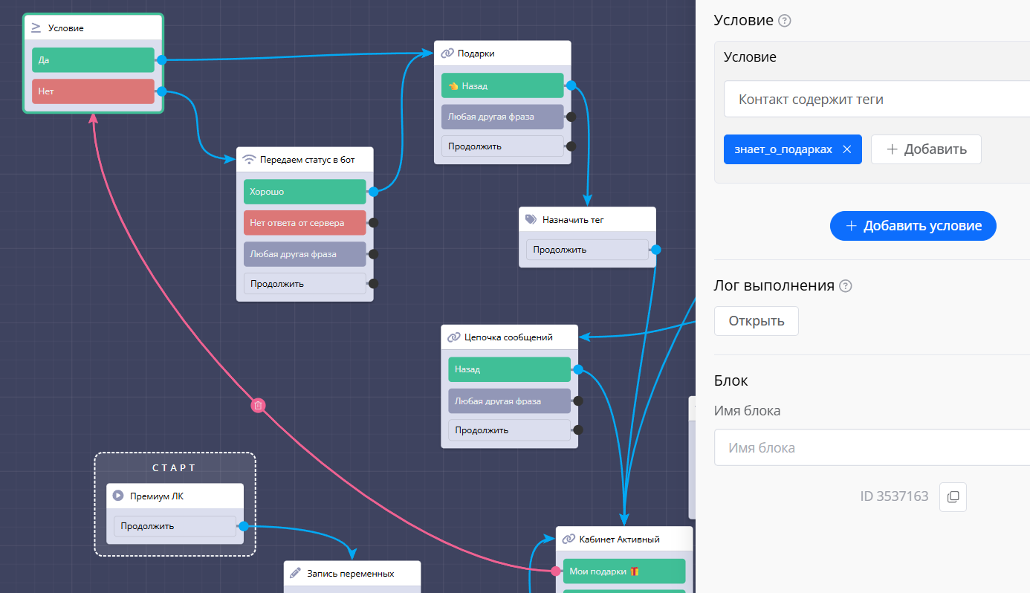Click the help icon beside Лог выполнения
The width and height of the screenshot is (1030, 593).
coord(845,286)
